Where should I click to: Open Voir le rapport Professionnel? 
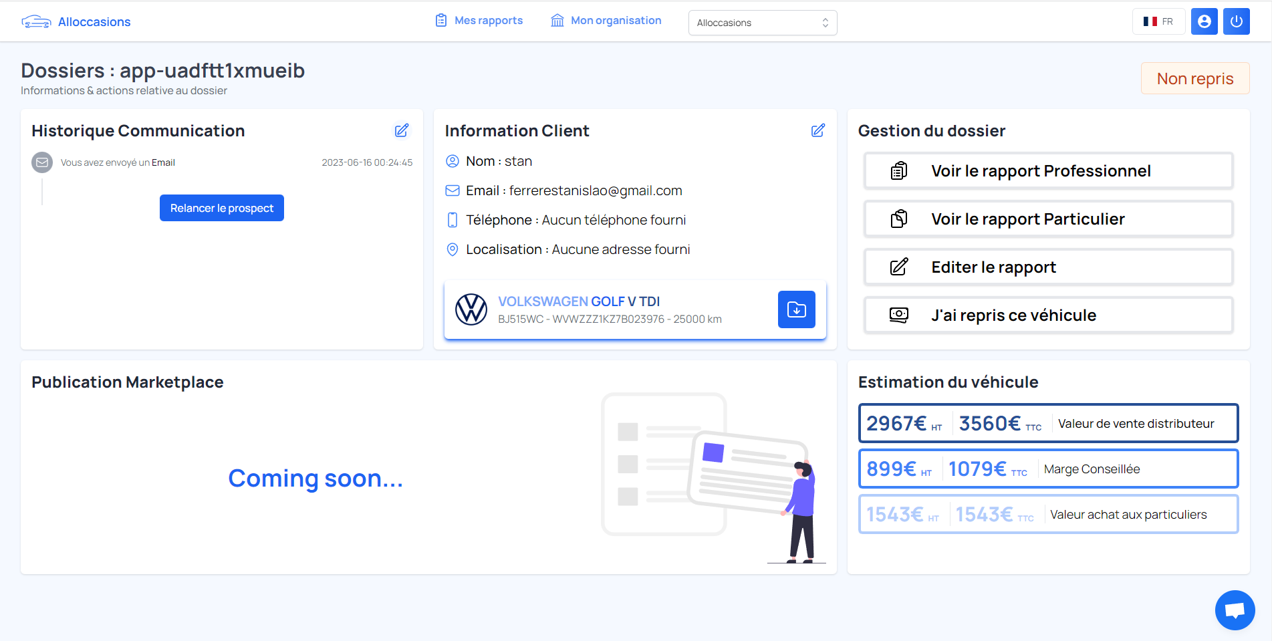[1047, 171]
